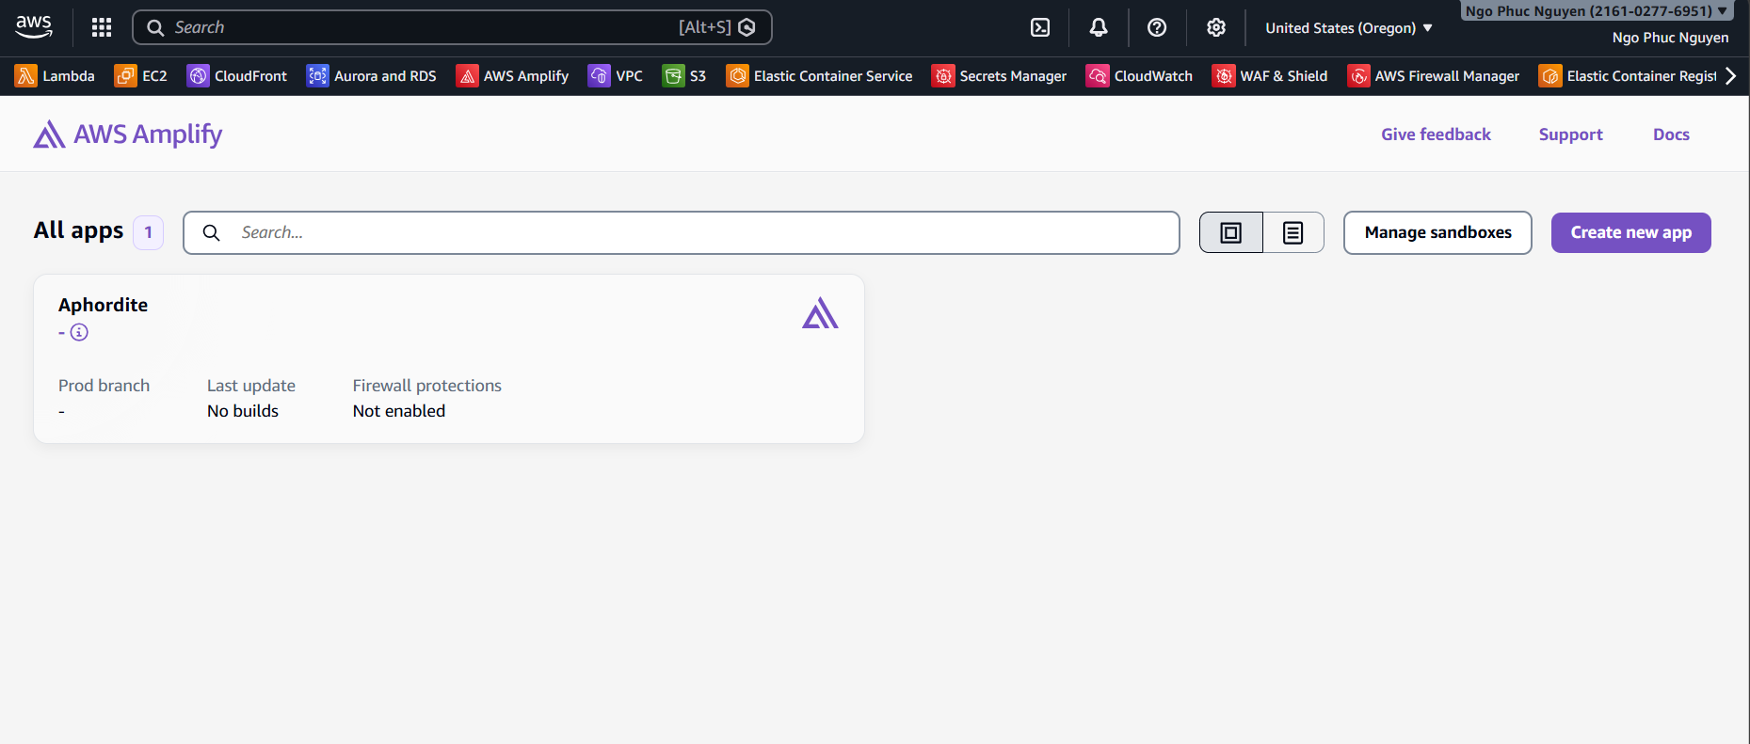Switch to list view
This screenshot has height=744, width=1750.
(1293, 232)
